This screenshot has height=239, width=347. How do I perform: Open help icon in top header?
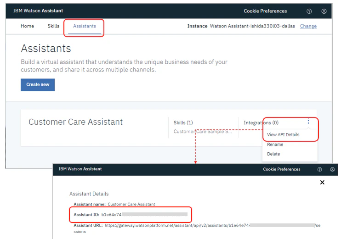pos(309,11)
